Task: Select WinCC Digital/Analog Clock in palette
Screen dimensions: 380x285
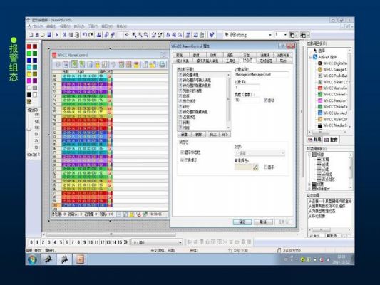Action: 332,63
